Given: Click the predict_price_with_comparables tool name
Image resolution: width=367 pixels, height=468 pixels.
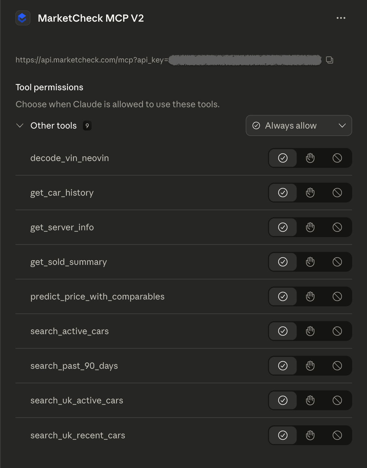Looking at the screenshot, I should tap(97, 296).
